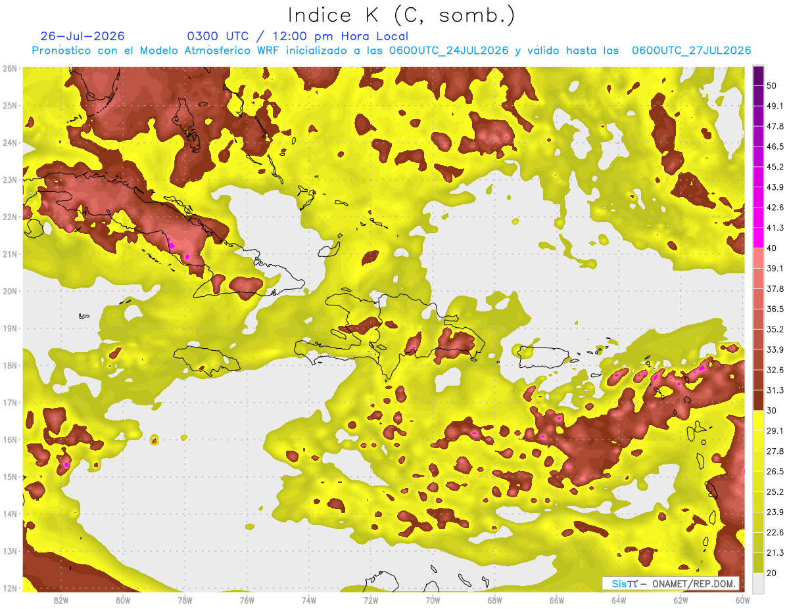Click the "SisTT – ONAMET/REP.DOM." credit box

[x=671, y=583]
